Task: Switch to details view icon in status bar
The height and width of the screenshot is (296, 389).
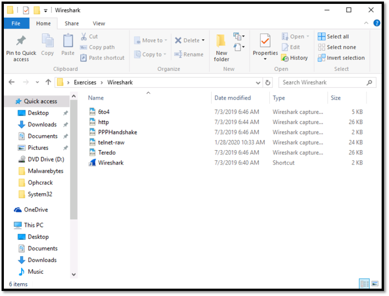Action: [x=364, y=284]
